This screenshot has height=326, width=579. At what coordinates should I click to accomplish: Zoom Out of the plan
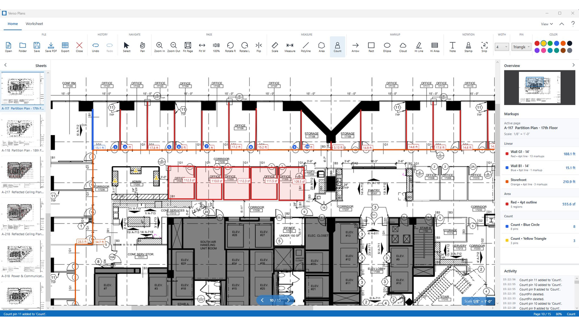pyautogui.click(x=174, y=47)
